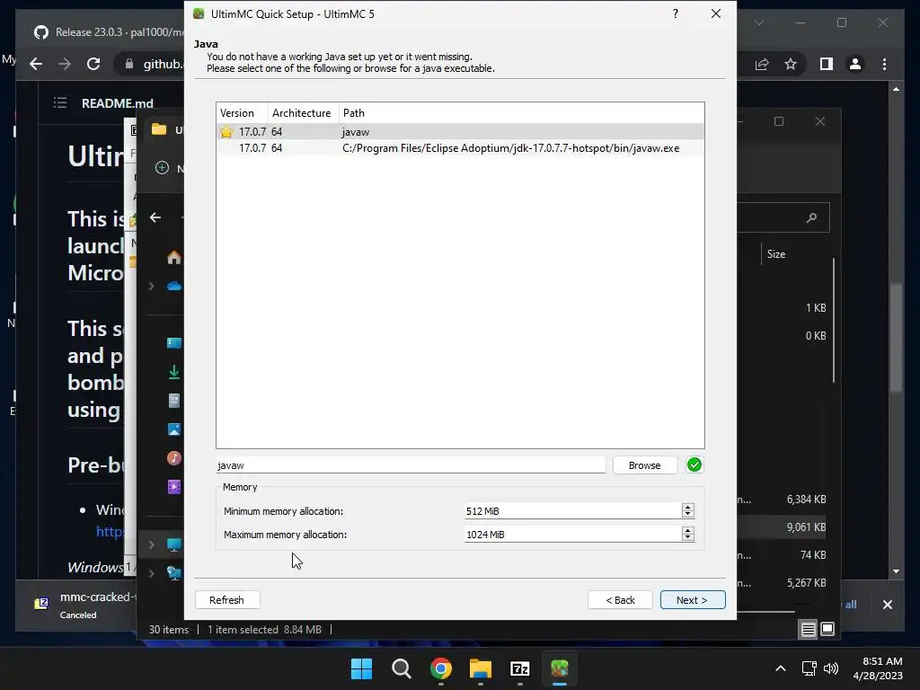The width and height of the screenshot is (920, 690).
Task: Expand the Network tree node chevron
Action: click(151, 573)
